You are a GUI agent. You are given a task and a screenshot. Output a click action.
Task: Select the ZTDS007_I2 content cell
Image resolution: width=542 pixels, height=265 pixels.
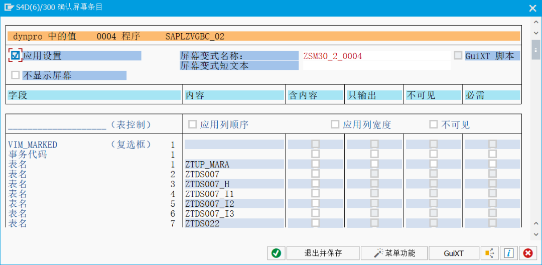tap(234, 203)
